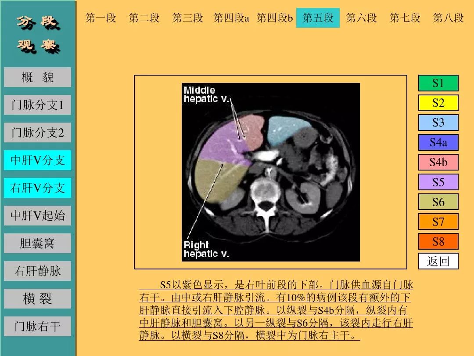Select the yellow S2 segment swatch

(x=438, y=103)
